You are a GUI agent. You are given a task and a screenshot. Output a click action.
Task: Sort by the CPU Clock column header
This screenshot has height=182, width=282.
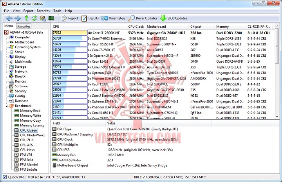click(136, 26)
